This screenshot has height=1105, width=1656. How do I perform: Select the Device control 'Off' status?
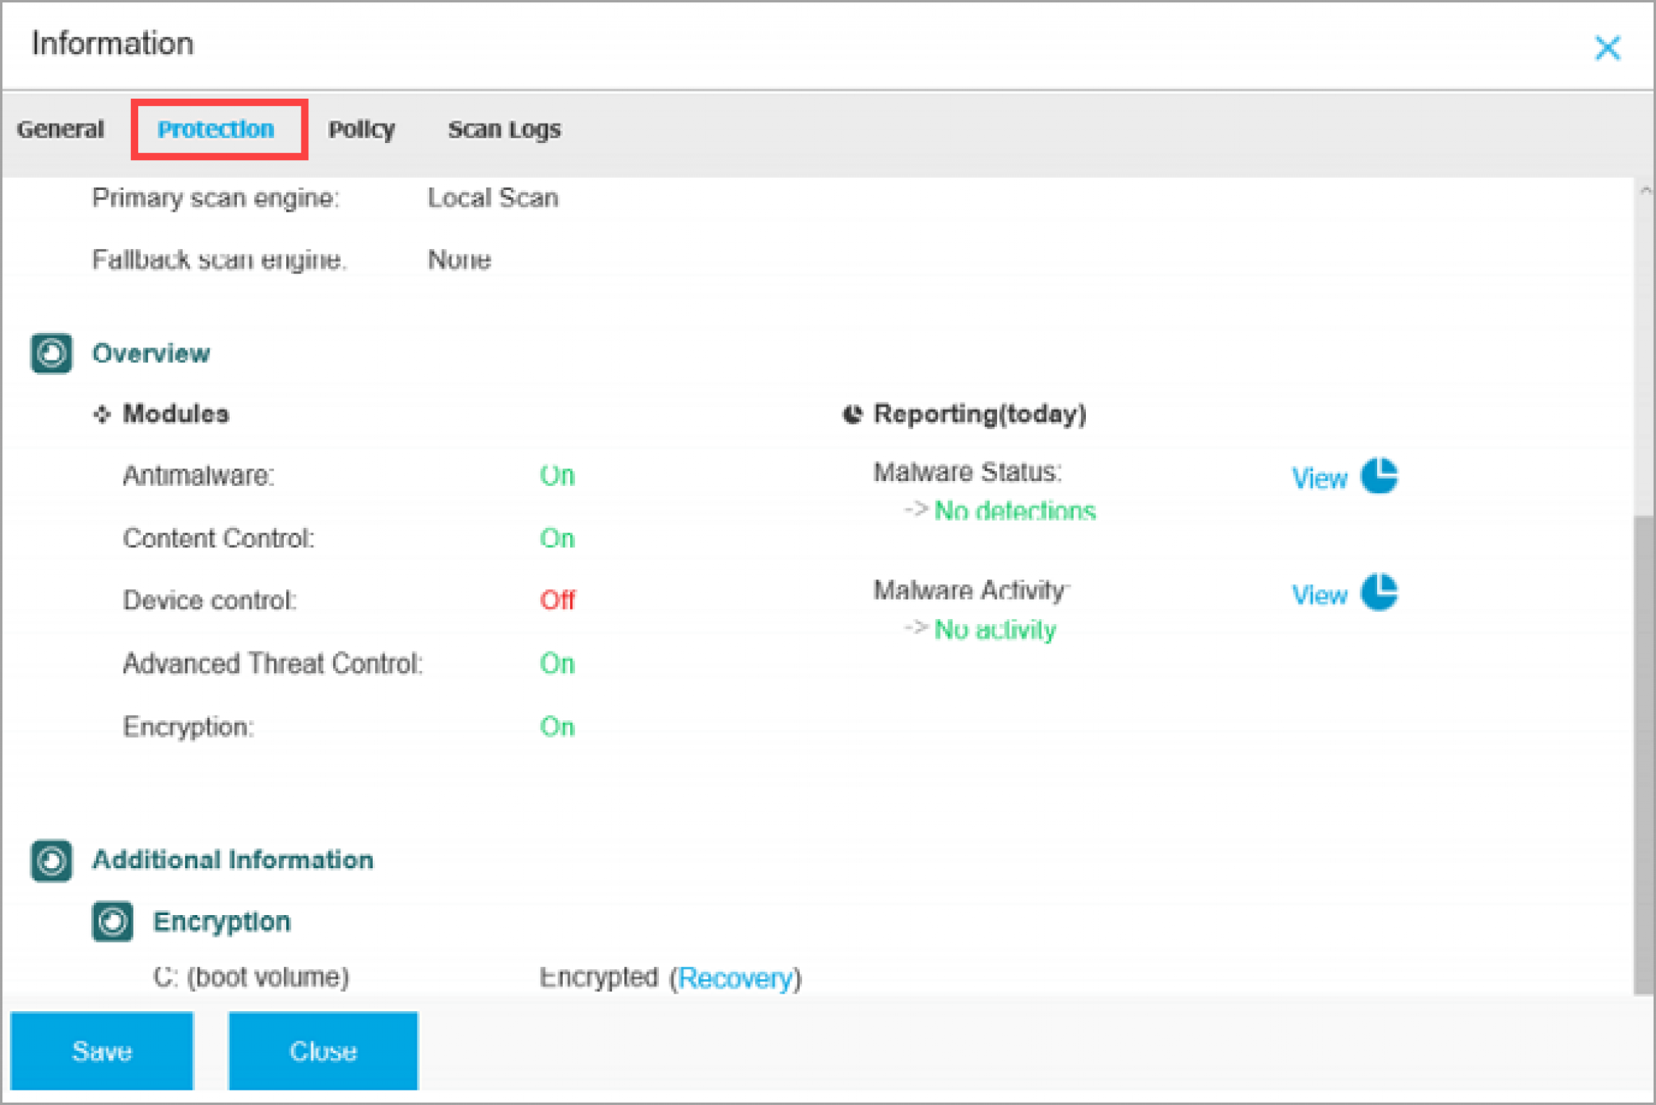point(557,601)
